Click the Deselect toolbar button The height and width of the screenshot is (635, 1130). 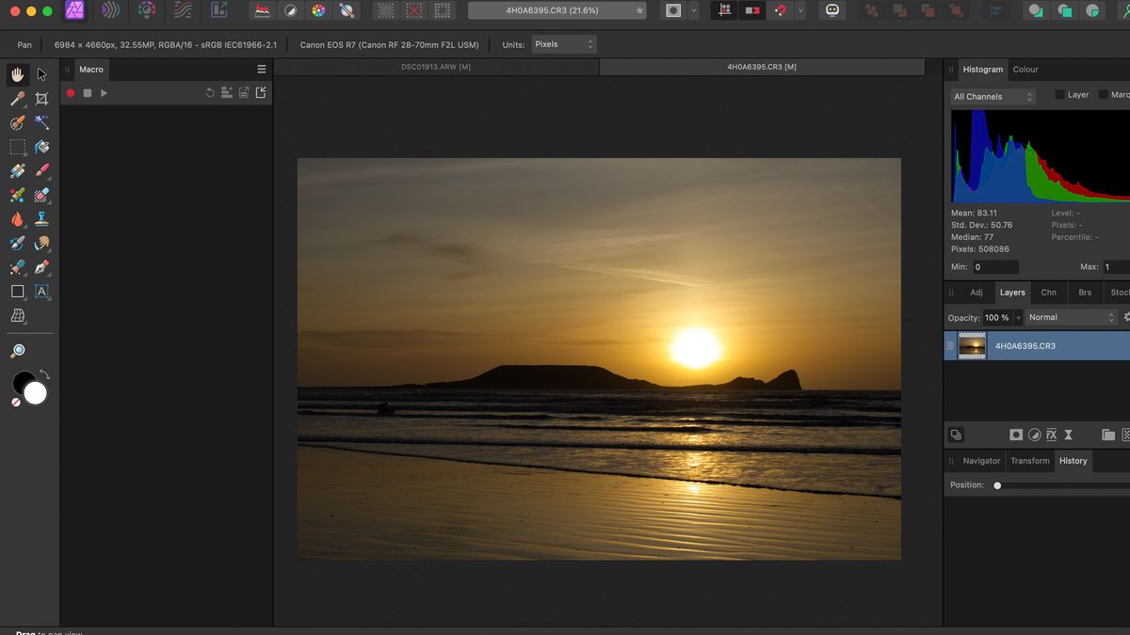[x=413, y=11]
